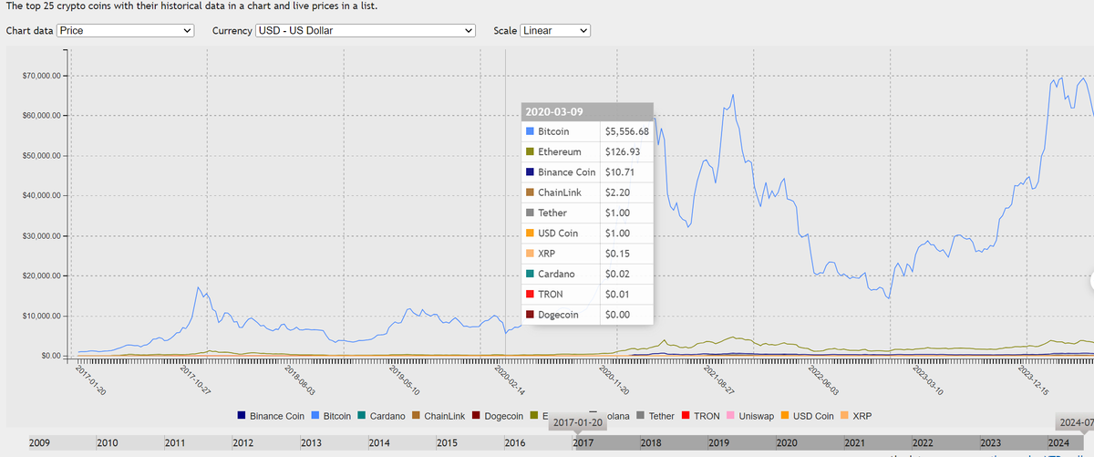This screenshot has width=1094, height=457.
Task: Click XRP price $0.15 in the tooltip
Action: click(617, 254)
